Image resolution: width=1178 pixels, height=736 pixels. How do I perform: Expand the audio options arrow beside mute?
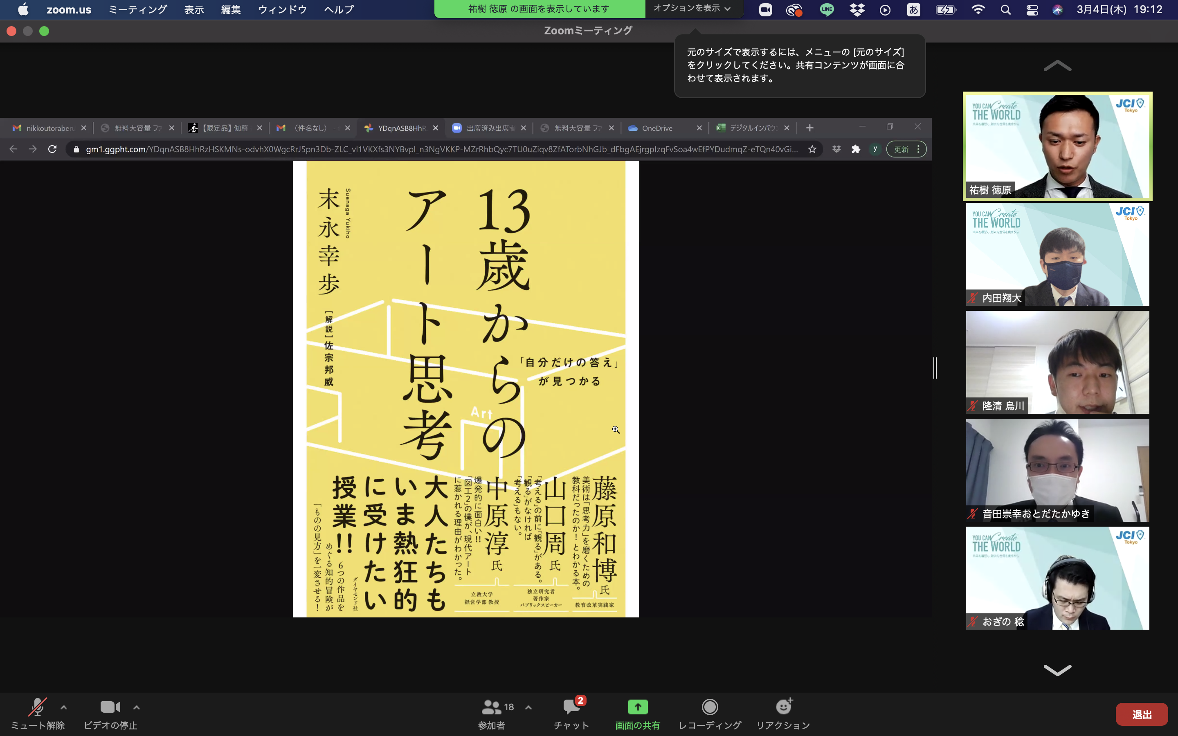click(x=64, y=708)
